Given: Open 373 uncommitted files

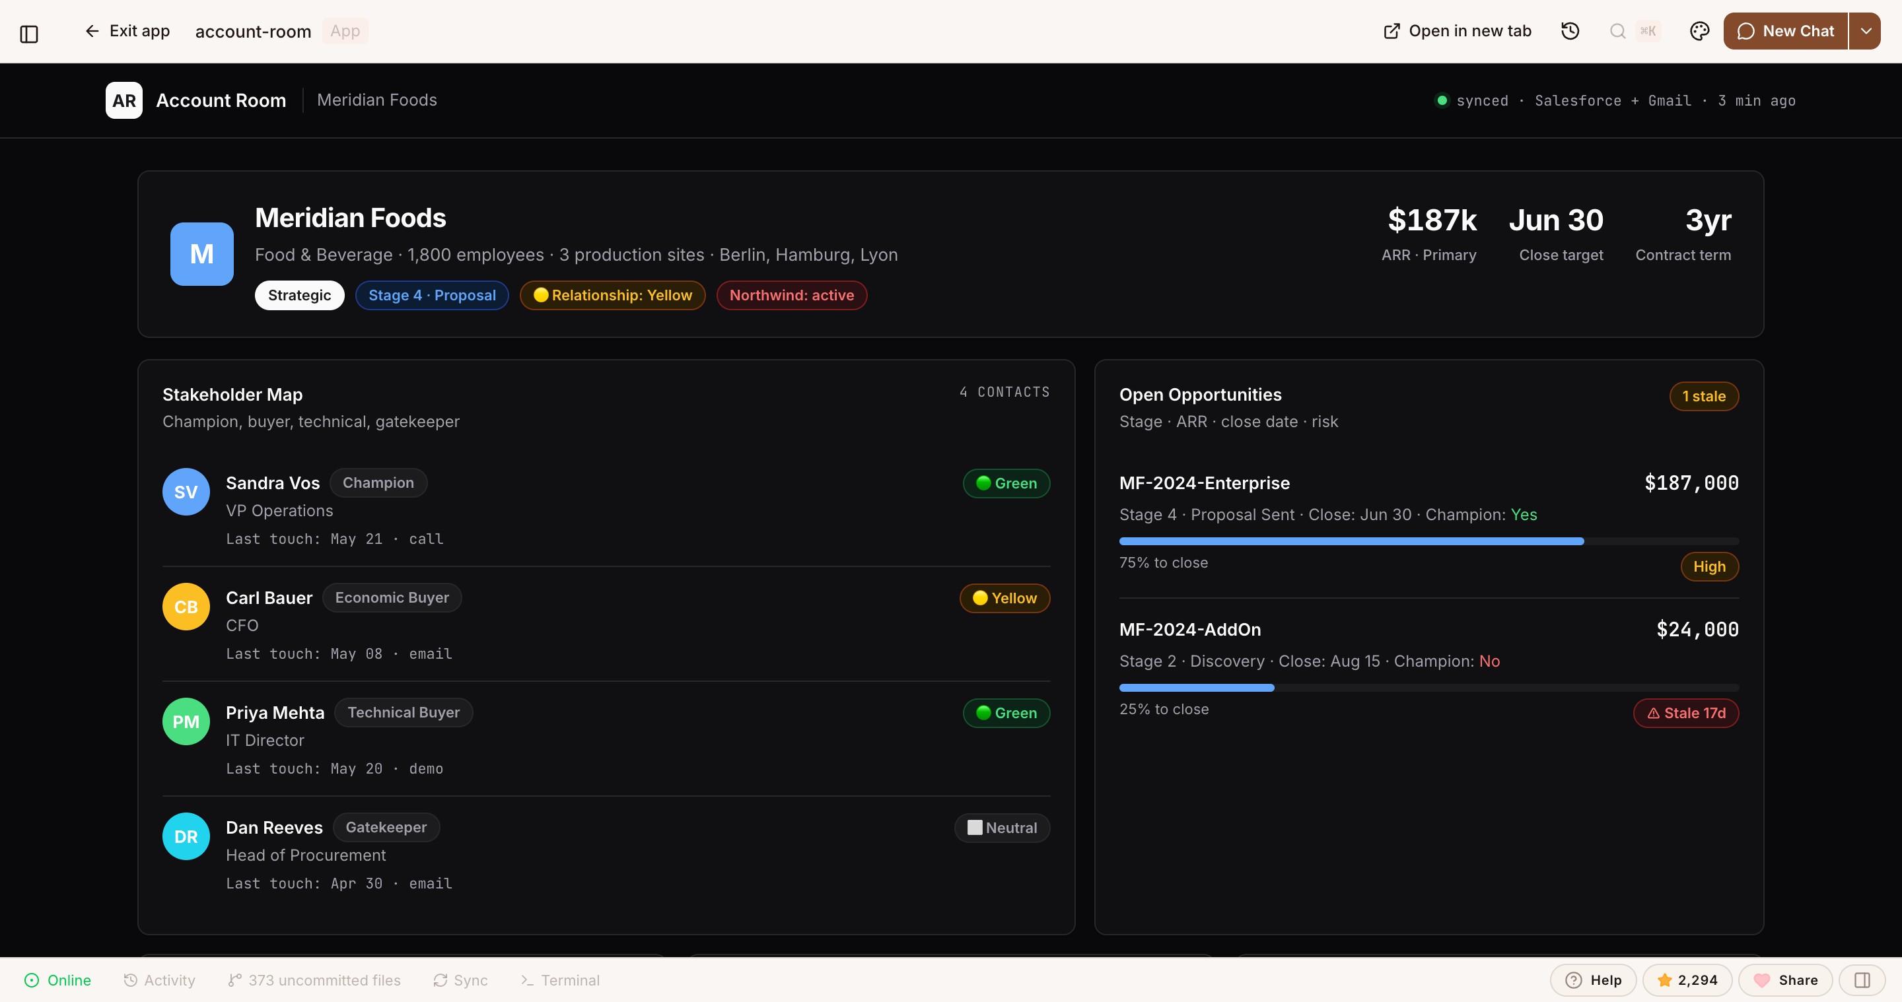Looking at the screenshot, I should [x=314, y=981].
